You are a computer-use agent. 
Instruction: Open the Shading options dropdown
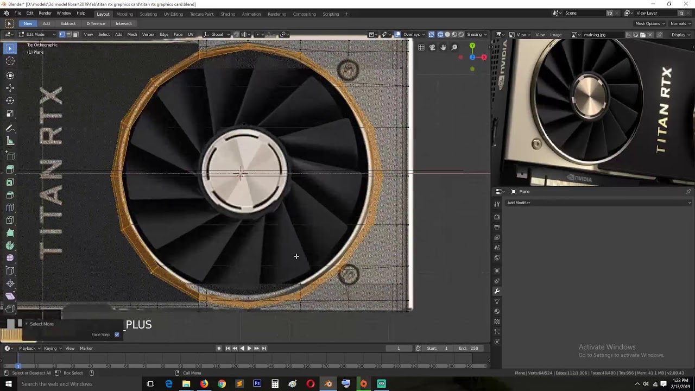click(x=476, y=34)
